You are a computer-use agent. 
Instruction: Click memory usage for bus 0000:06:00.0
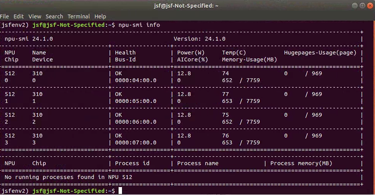coord(241,122)
